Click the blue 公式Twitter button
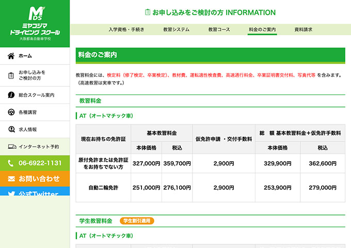The width and height of the screenshot is (351, 248). coord(35,191)
